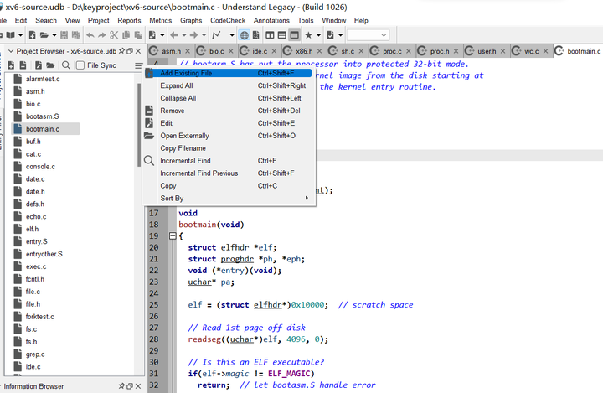The width and height of the screenshot is (603, 393).
Task: Open the Project Browser hamburger menu
Action: [x=139, y=65]
